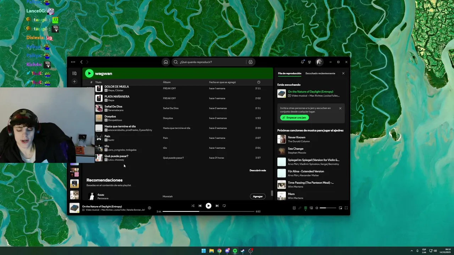Screen dimensions: 454x255
Task: Toggle repeat mode
Action: coord(224,206)
